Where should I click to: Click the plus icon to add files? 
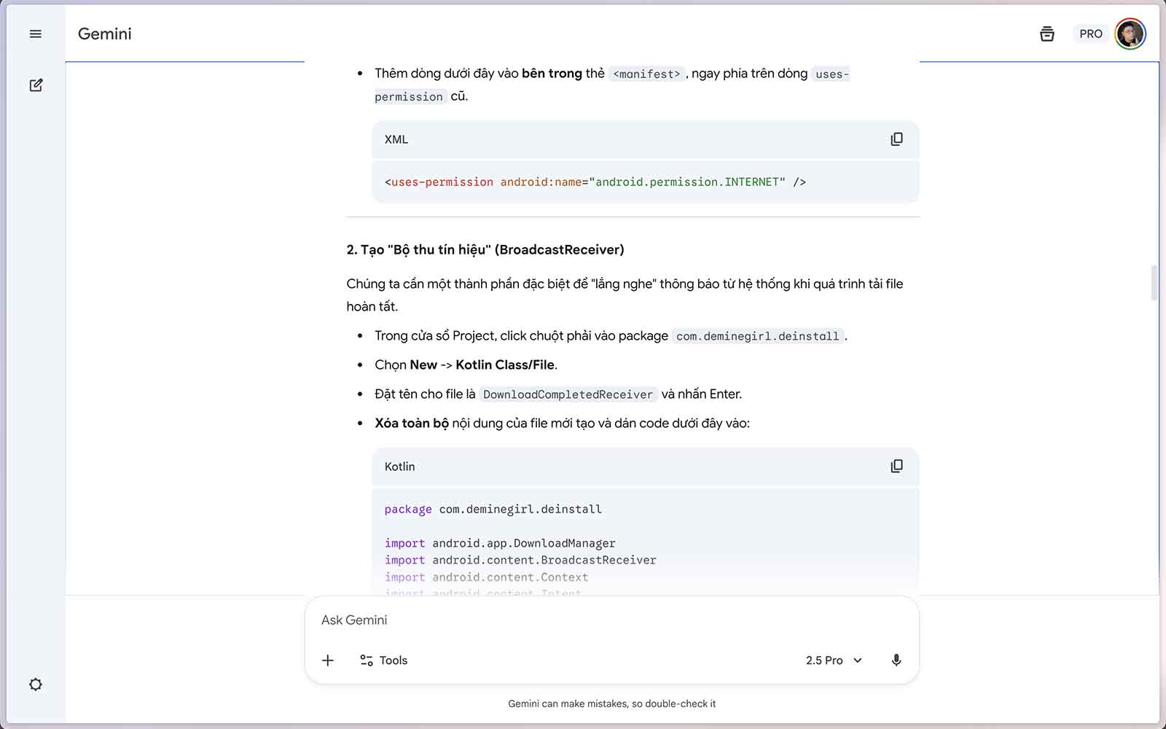pos(328,660)
